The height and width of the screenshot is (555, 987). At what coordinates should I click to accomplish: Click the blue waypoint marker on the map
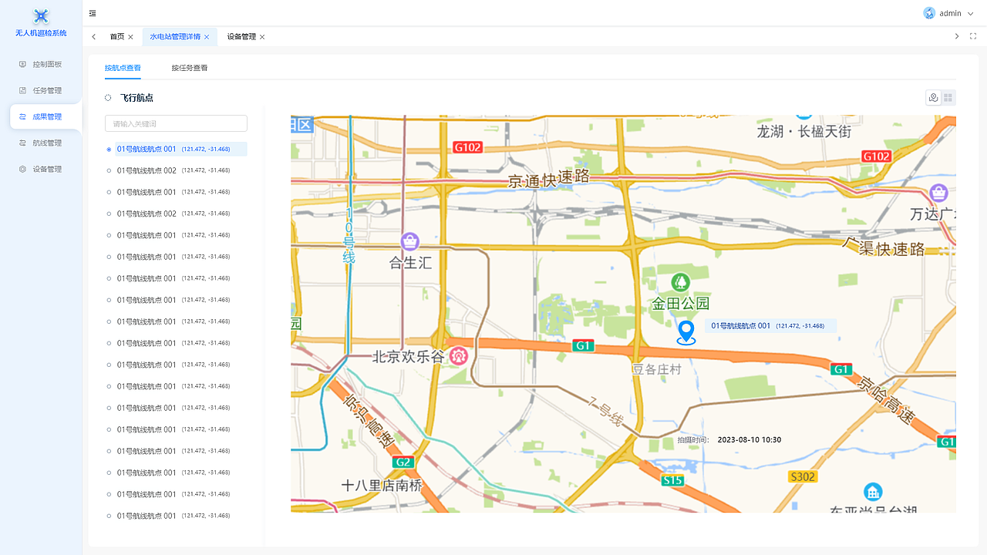686,331
